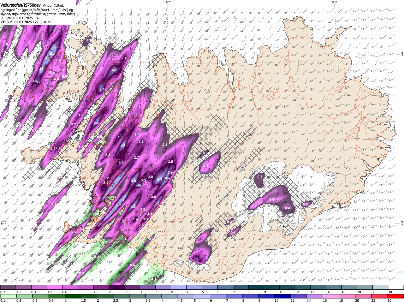Click the 4.7 precipitation value on the map
The width and height of the screenshot is (404, 303).
point(123,146)
